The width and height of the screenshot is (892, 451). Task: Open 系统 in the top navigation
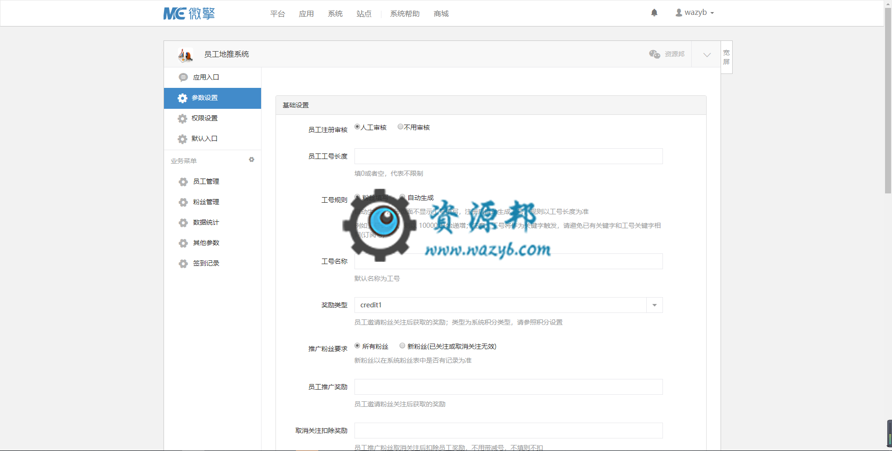click(x=335, y=14)
